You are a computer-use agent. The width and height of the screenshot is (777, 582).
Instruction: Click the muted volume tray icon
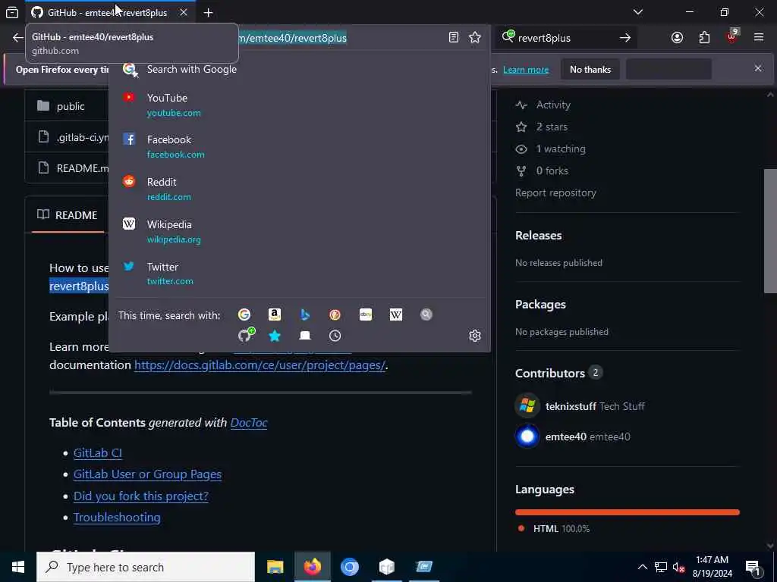(678, 567)
